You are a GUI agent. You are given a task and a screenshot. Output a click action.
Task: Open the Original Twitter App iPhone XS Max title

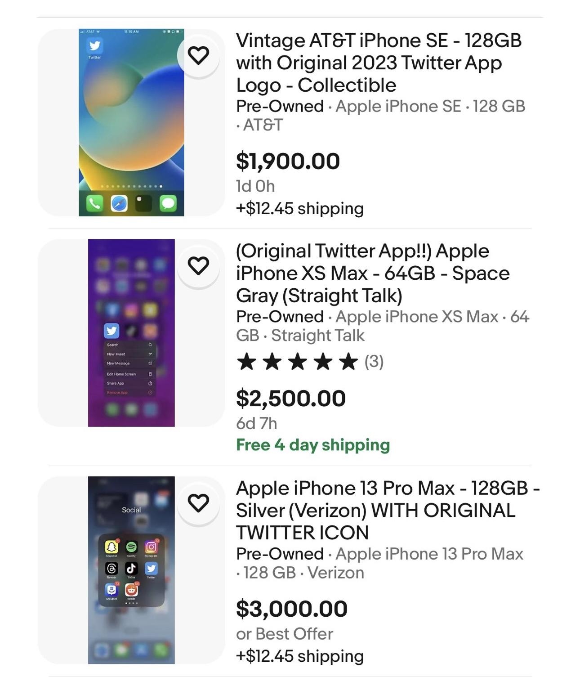[x=373, y=273]
